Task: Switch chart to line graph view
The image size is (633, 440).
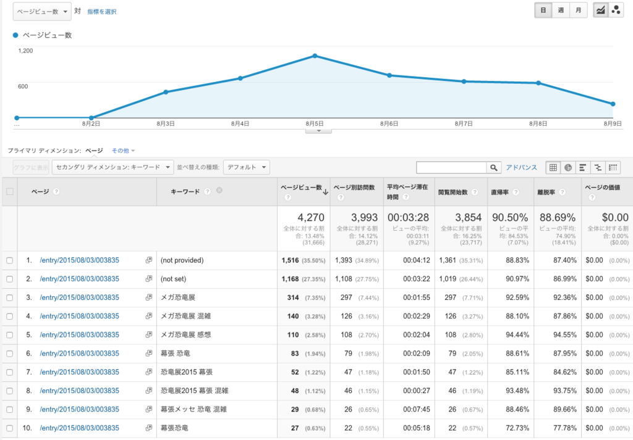Action: (x=601, y=10)
